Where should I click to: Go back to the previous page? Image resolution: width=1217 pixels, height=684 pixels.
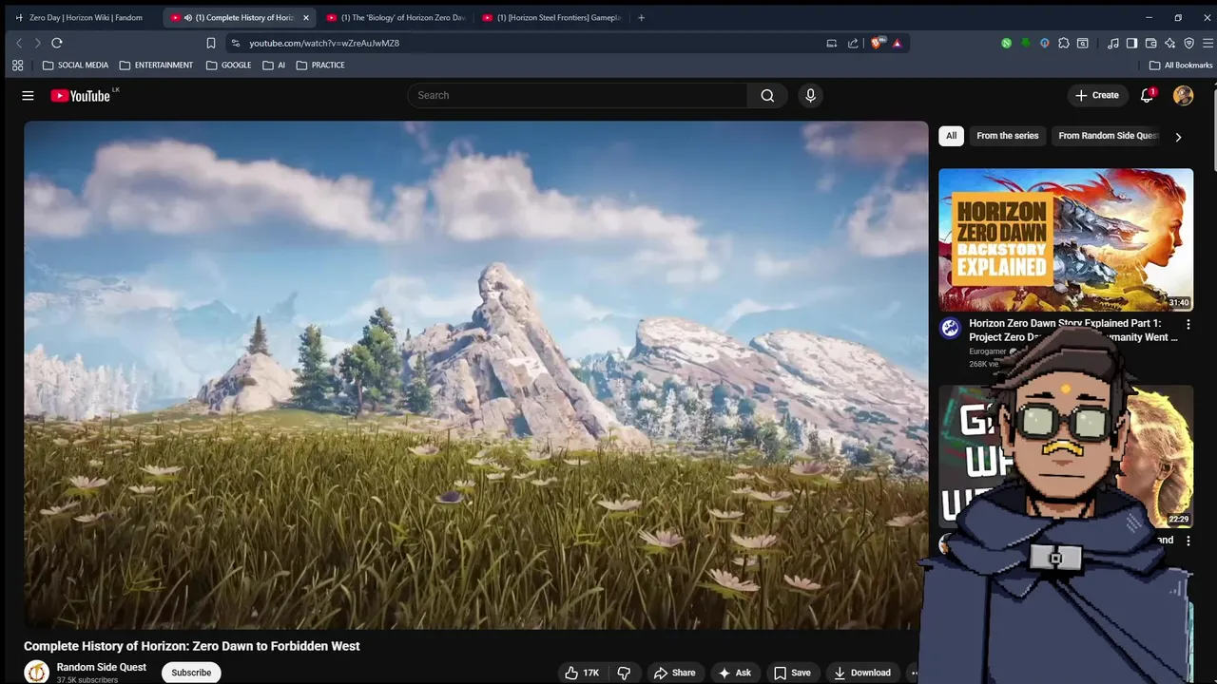(x=19, y=43)
